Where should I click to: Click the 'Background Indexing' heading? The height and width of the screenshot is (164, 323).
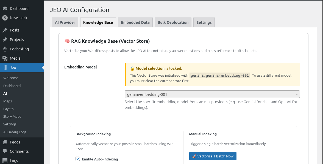(93, 134)
